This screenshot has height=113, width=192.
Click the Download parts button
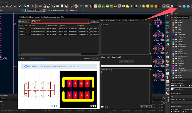pyautogui.click(x=126, y=62)
